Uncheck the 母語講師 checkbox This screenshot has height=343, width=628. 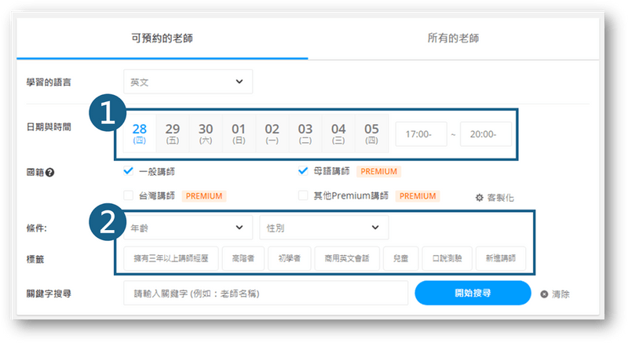click(304, 171)
